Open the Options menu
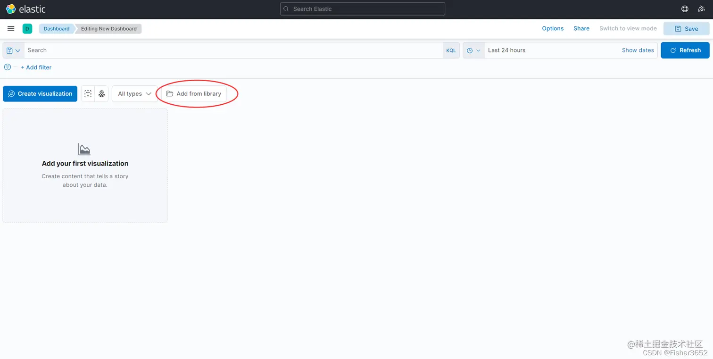The image size is (713, 359). tap(553, 29)
